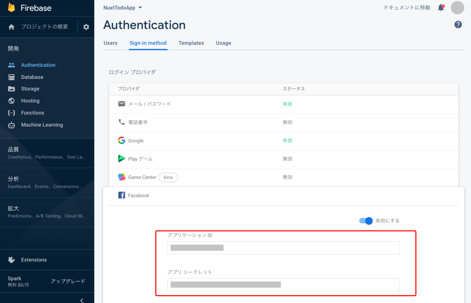Image resolution: width=471 pixels, height=303 pixels.
Task: Open the help question mark icon
Action: [458, 25]
